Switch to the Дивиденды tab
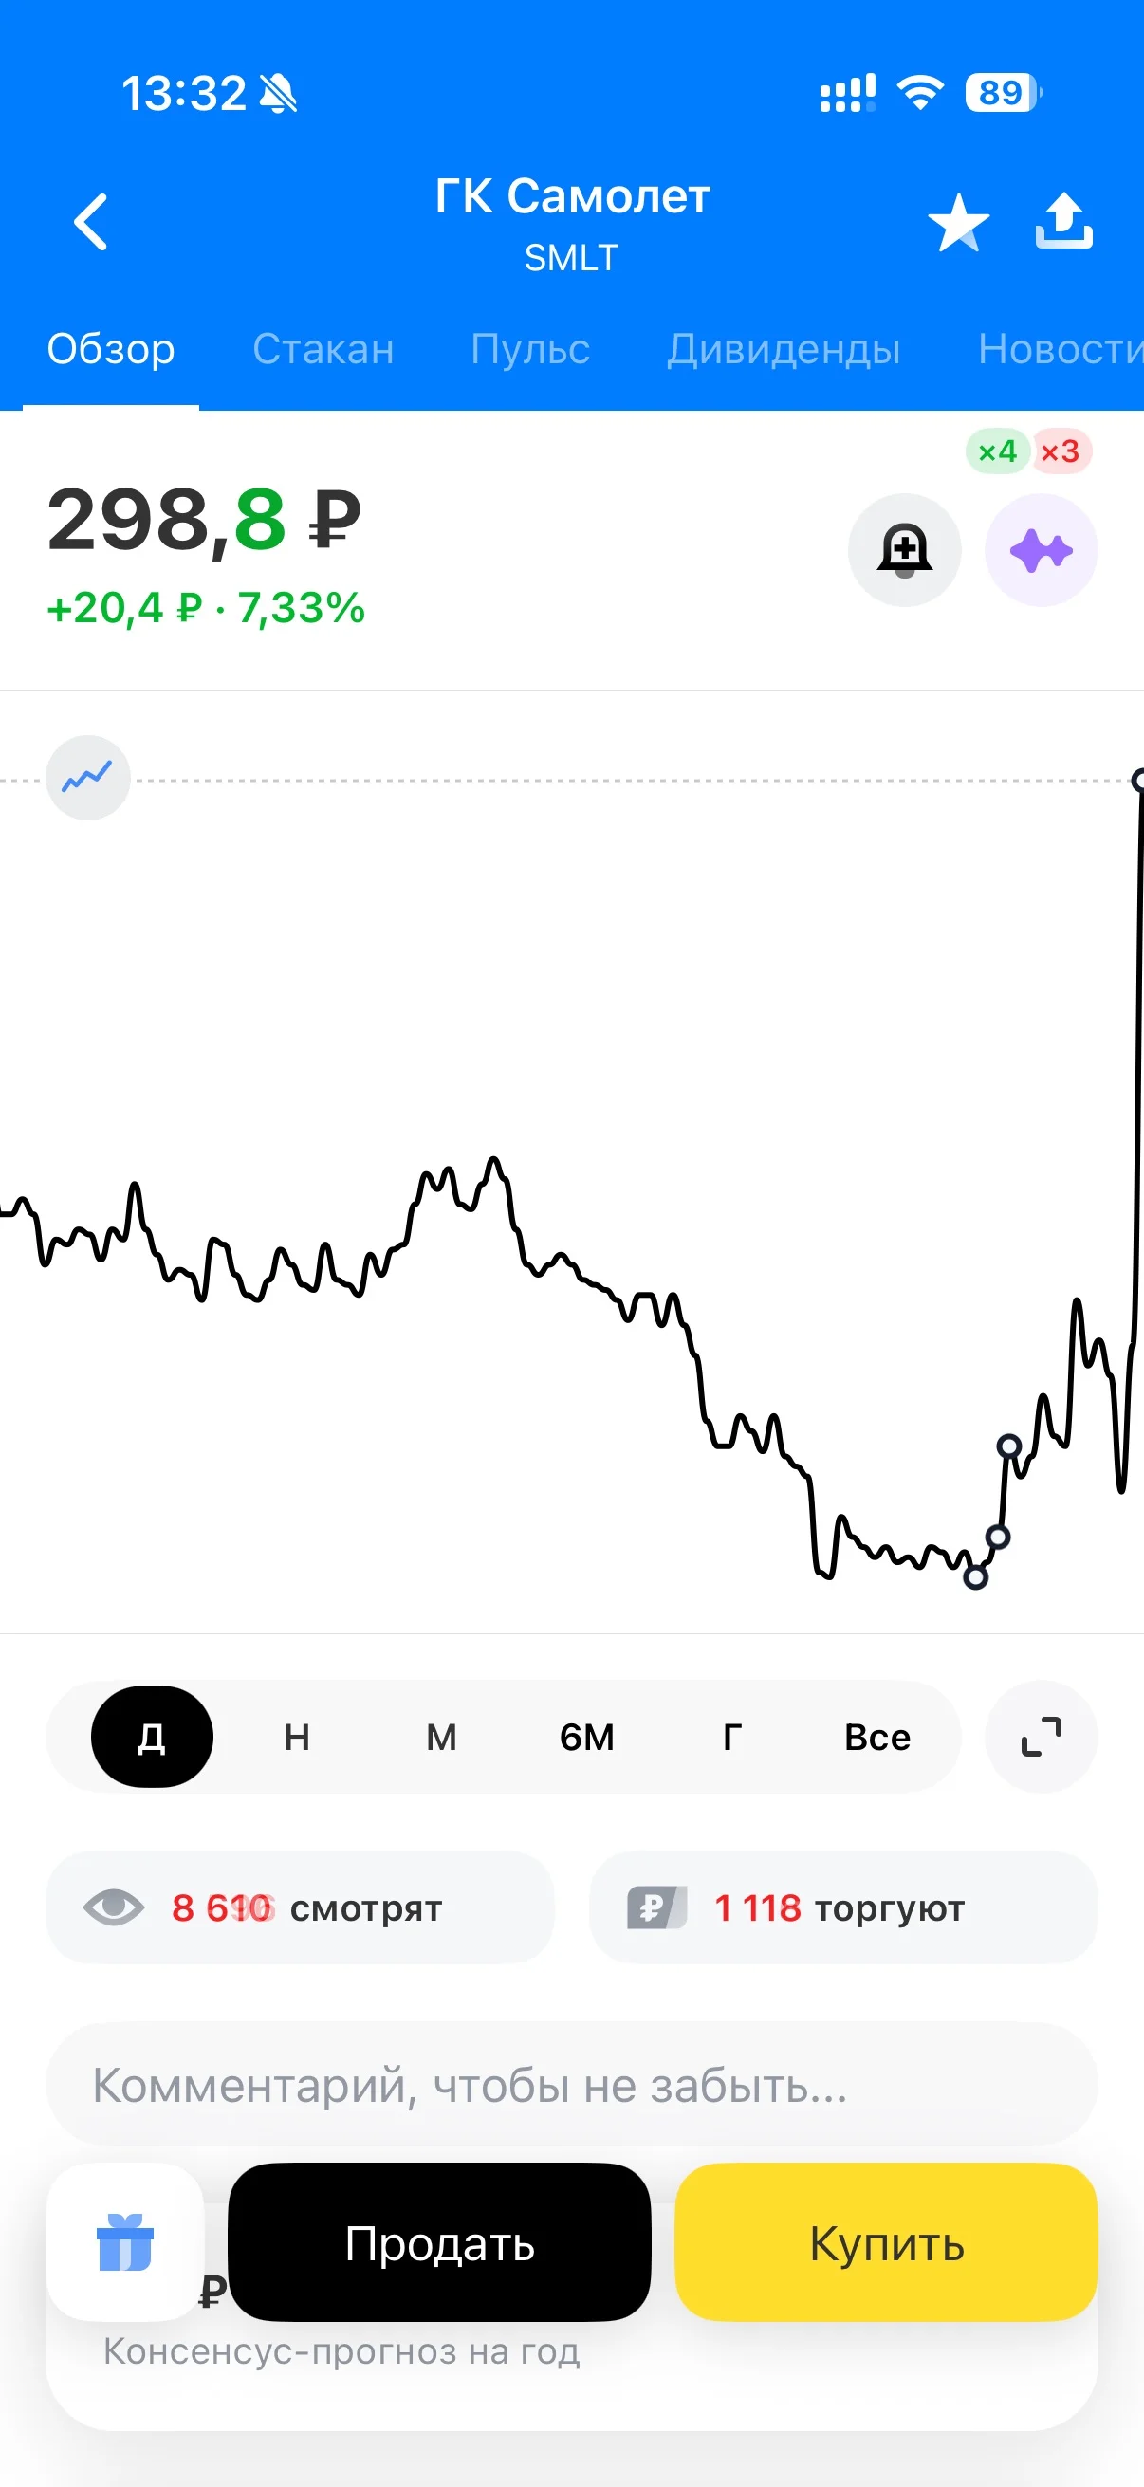Screen dimensions: 1144x2487 (783, 348)
